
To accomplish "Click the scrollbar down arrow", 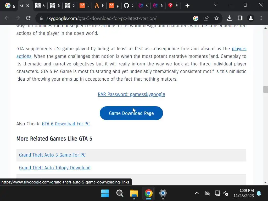I will coord(265,182).
